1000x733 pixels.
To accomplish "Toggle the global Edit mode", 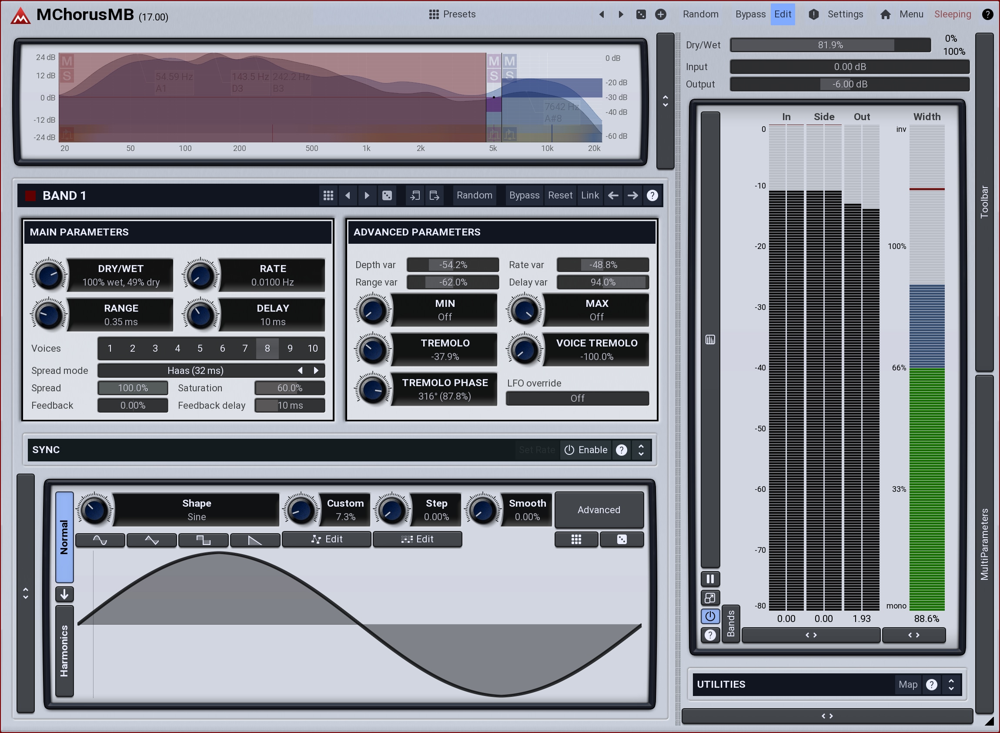I will click(782, 14).
